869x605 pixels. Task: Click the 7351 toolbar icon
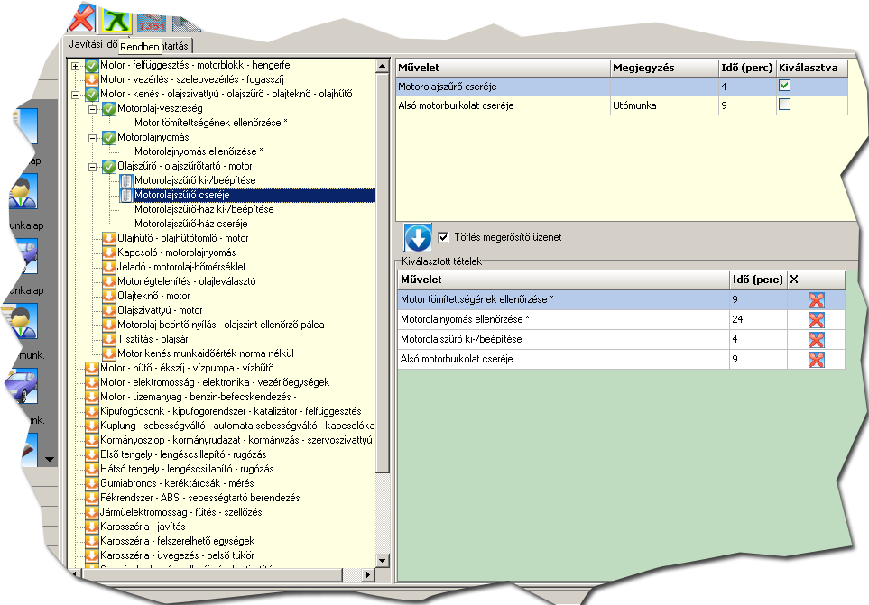[149, 20]
